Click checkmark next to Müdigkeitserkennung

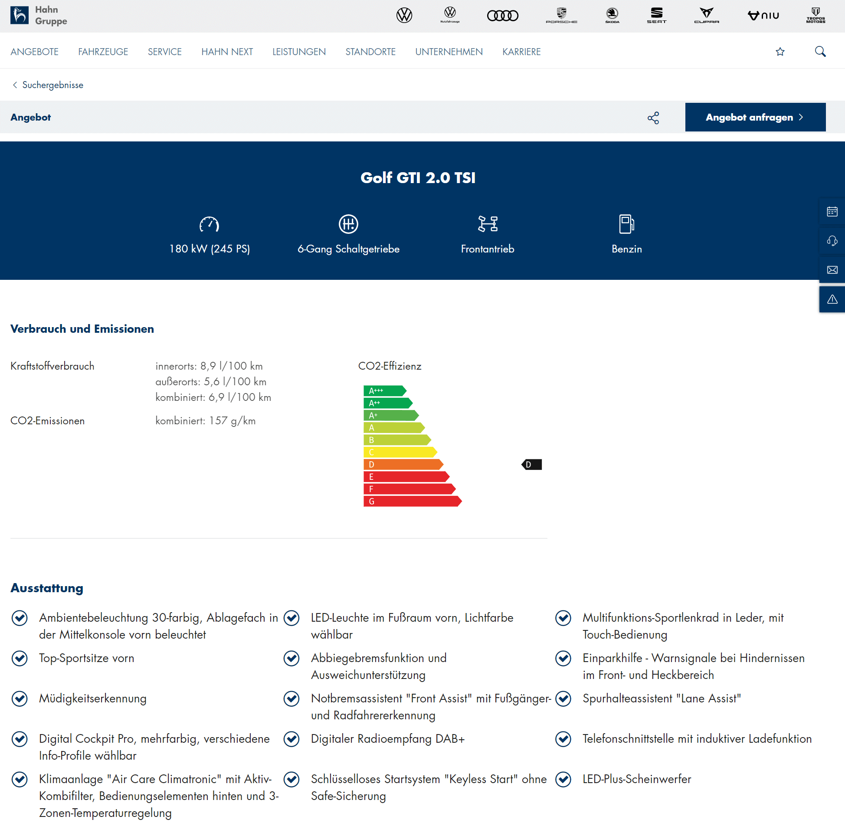click(x=20, y=699)
